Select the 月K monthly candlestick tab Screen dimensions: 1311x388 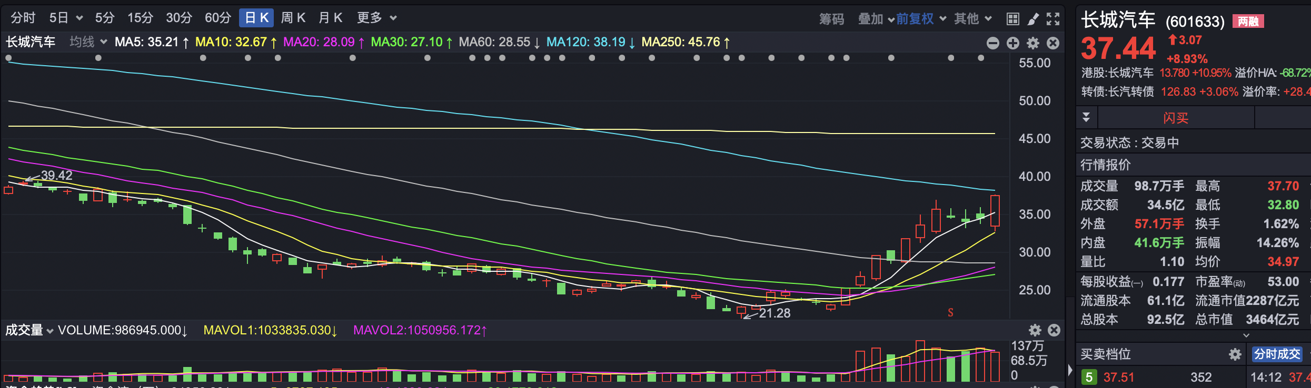coord(331,18)
